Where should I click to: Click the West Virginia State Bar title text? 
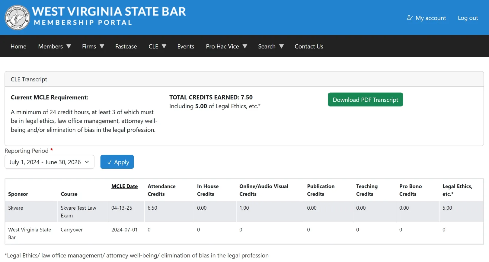(x=109, y=11)
